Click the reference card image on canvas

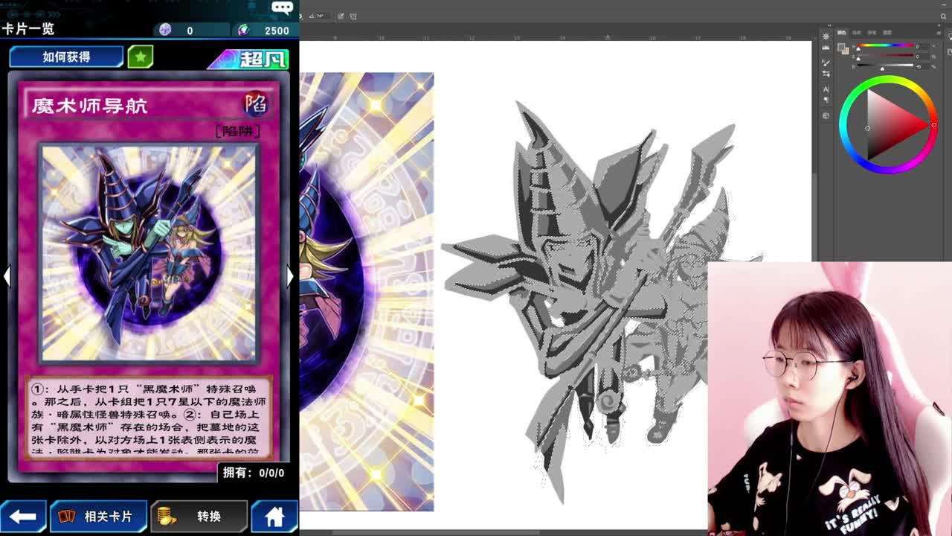coord(367,292)
